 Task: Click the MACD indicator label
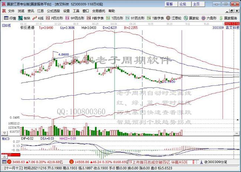[x=6, y=138]
